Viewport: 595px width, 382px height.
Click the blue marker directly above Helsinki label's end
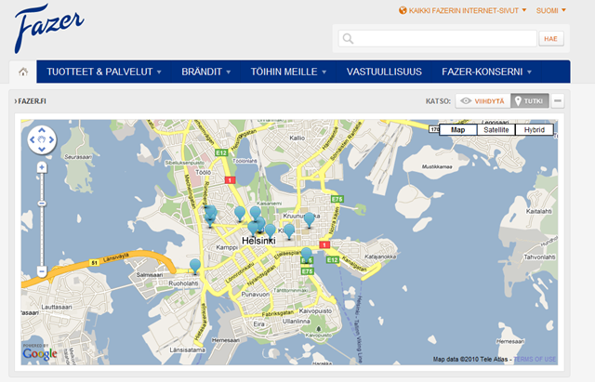tap(271, 231)
